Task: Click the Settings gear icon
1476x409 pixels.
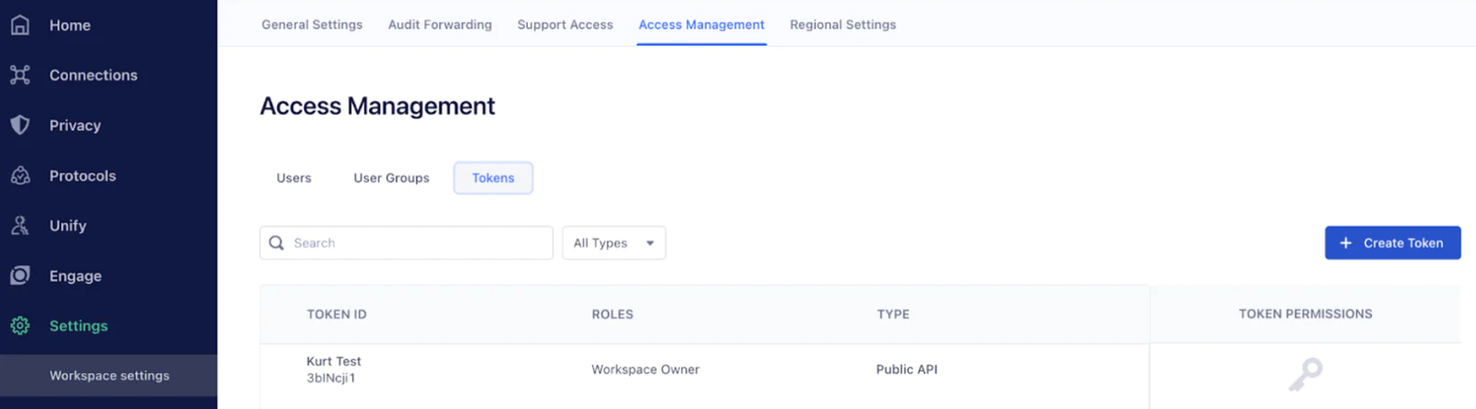Action: pos(20,326)
